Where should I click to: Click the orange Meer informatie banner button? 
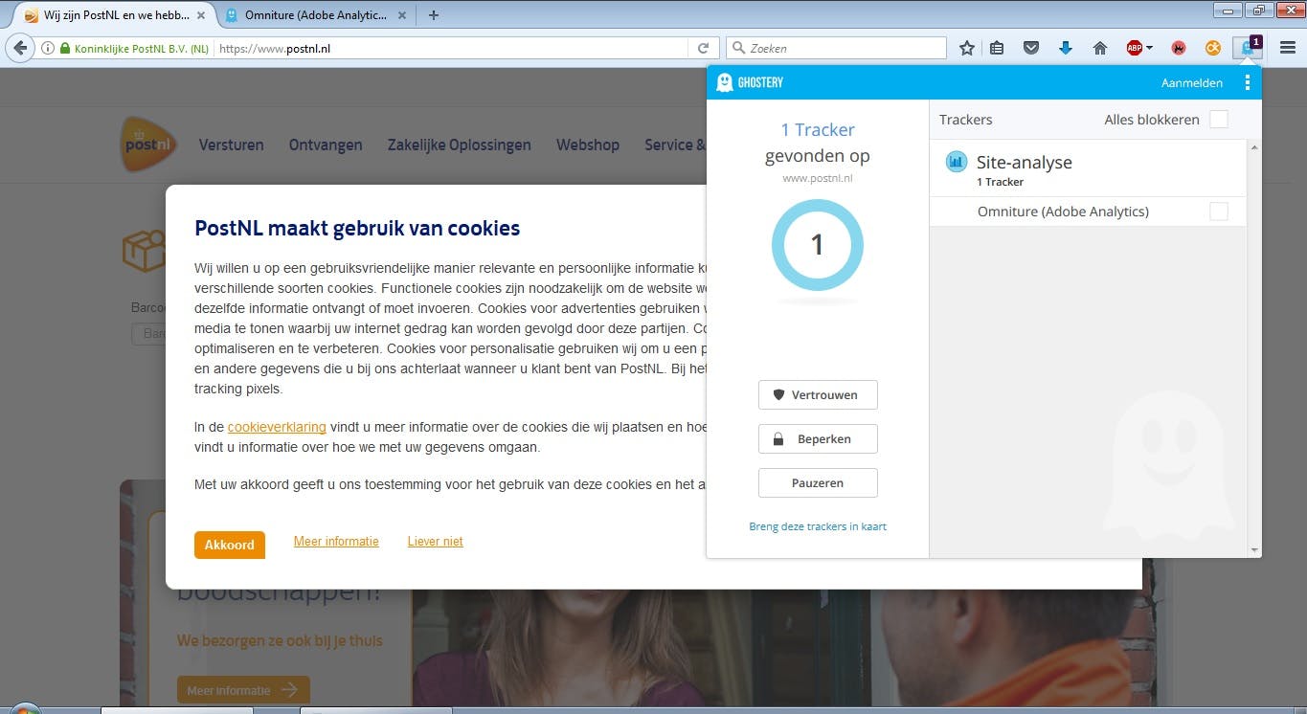(243, 690)
